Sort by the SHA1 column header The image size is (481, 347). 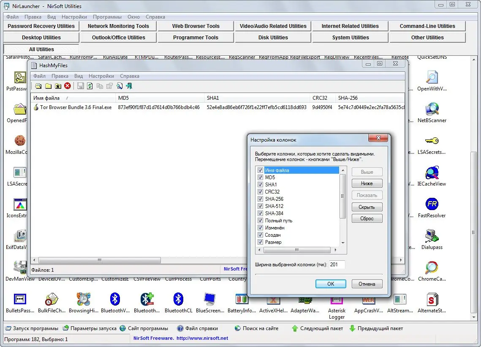[x=257, y=98]
